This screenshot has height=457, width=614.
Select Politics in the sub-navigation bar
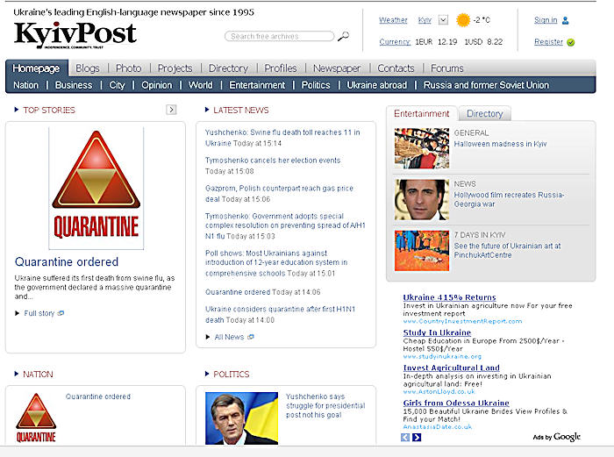pos(316,85)
